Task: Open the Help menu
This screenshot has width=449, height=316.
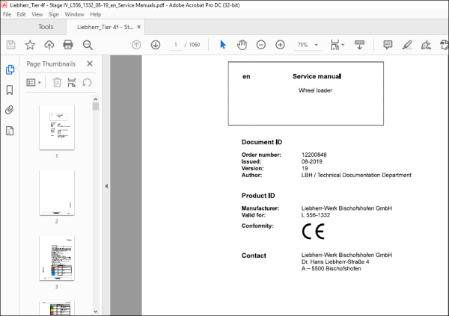Action: [96, 14]
